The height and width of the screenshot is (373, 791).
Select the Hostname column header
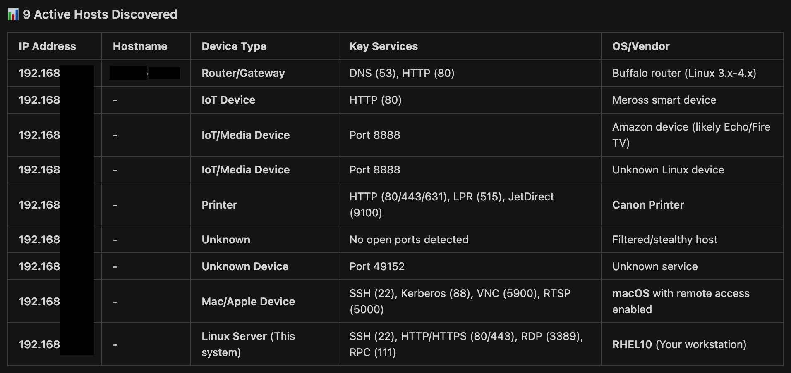click(x=140, y=46)
